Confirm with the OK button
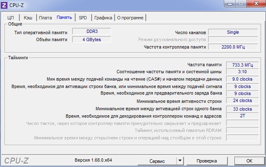Screen dimensions: 266x167 tap(249, 161)
